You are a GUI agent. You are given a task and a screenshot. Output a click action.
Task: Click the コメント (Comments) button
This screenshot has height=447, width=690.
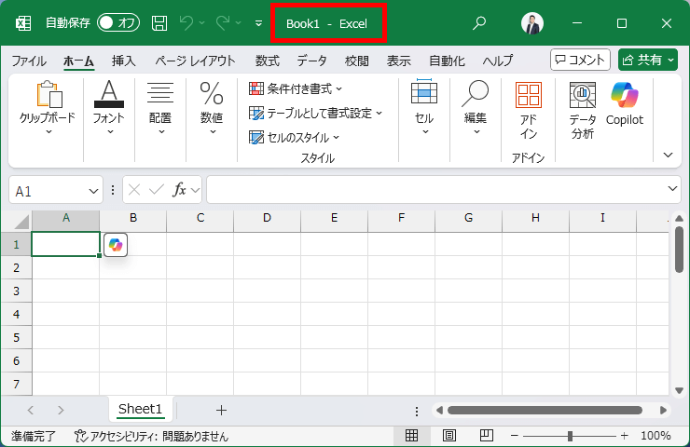pyautogui.click(x=580, y=60)
